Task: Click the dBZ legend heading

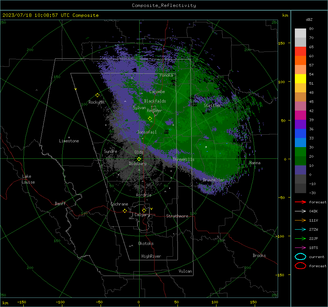Action: pos(309,19)
